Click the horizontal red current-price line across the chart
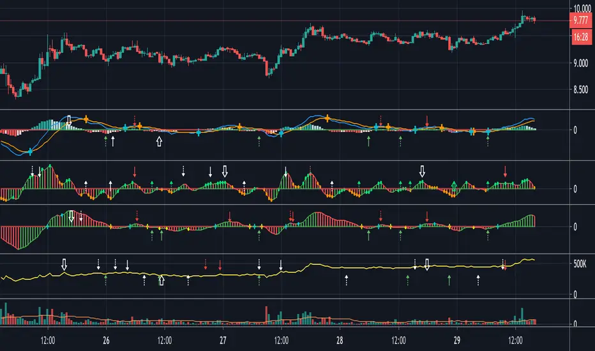The image size is (595, 351). click(285, 20)
